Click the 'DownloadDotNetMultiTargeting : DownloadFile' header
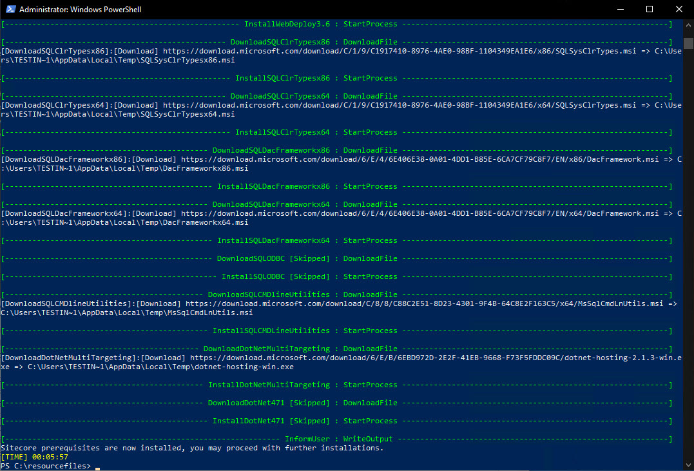 point(336,349)
